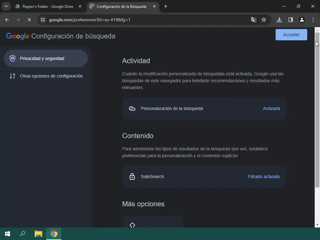Click the sliders icon beside Otras opciones
The width and height of the screenshot is (320, 240).
click(12, 76)
